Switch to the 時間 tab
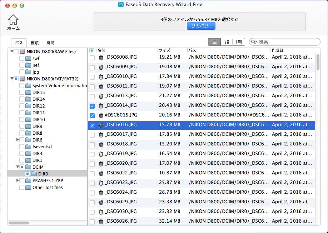This screenshot has height=233, width=328. (50, 43)
